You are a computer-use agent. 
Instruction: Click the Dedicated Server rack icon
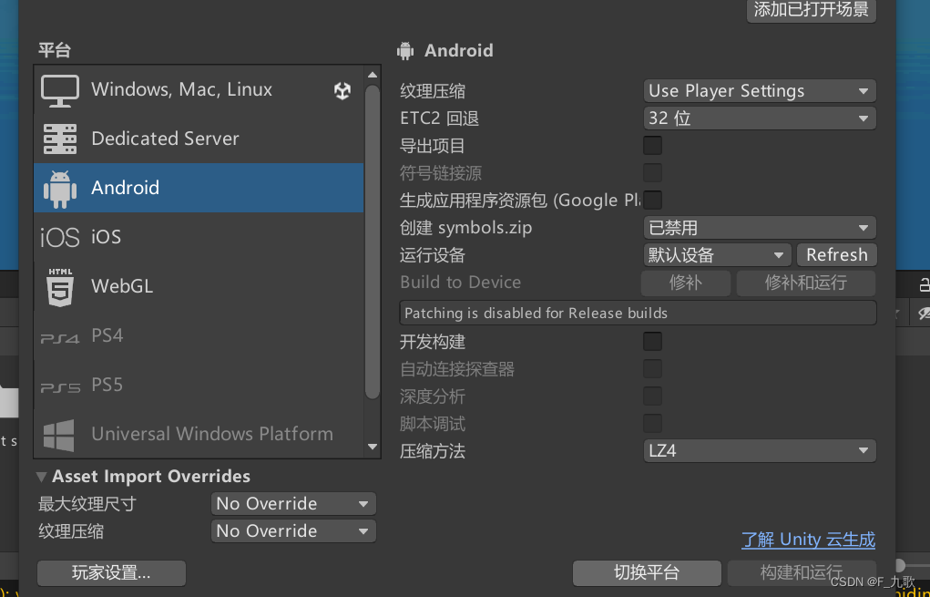[60, 139]
